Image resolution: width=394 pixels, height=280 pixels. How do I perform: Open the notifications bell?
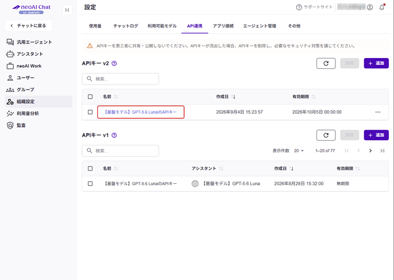tap(382, 7)
